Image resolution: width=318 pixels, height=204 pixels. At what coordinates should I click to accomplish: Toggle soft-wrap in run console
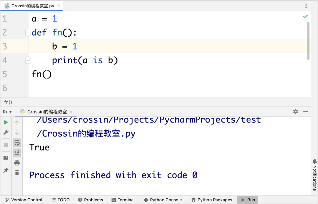(x=17, y=143)
